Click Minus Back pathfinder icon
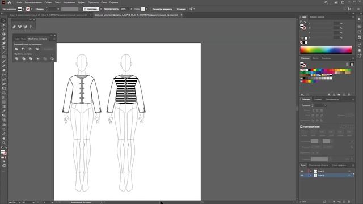 [52, 59]
